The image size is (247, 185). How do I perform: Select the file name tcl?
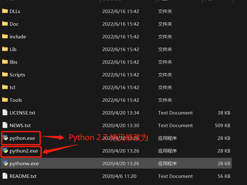coord(12,88)
